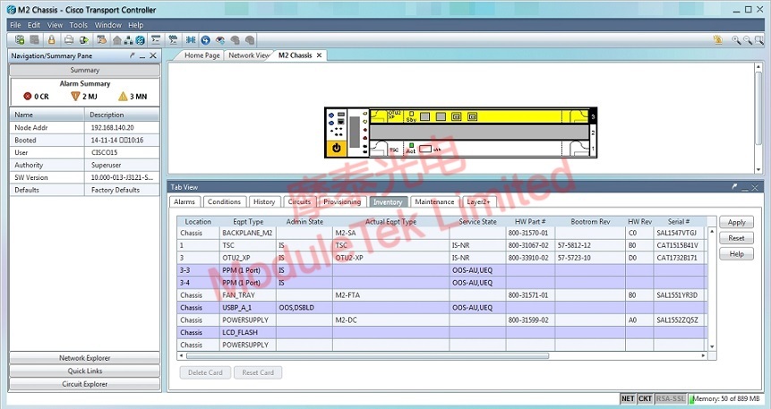This screenshot has height=409, width=771.
Task: Click the second grayed toolbar icon beside add node
Action: pyautogui.click(x=34, y=39)
